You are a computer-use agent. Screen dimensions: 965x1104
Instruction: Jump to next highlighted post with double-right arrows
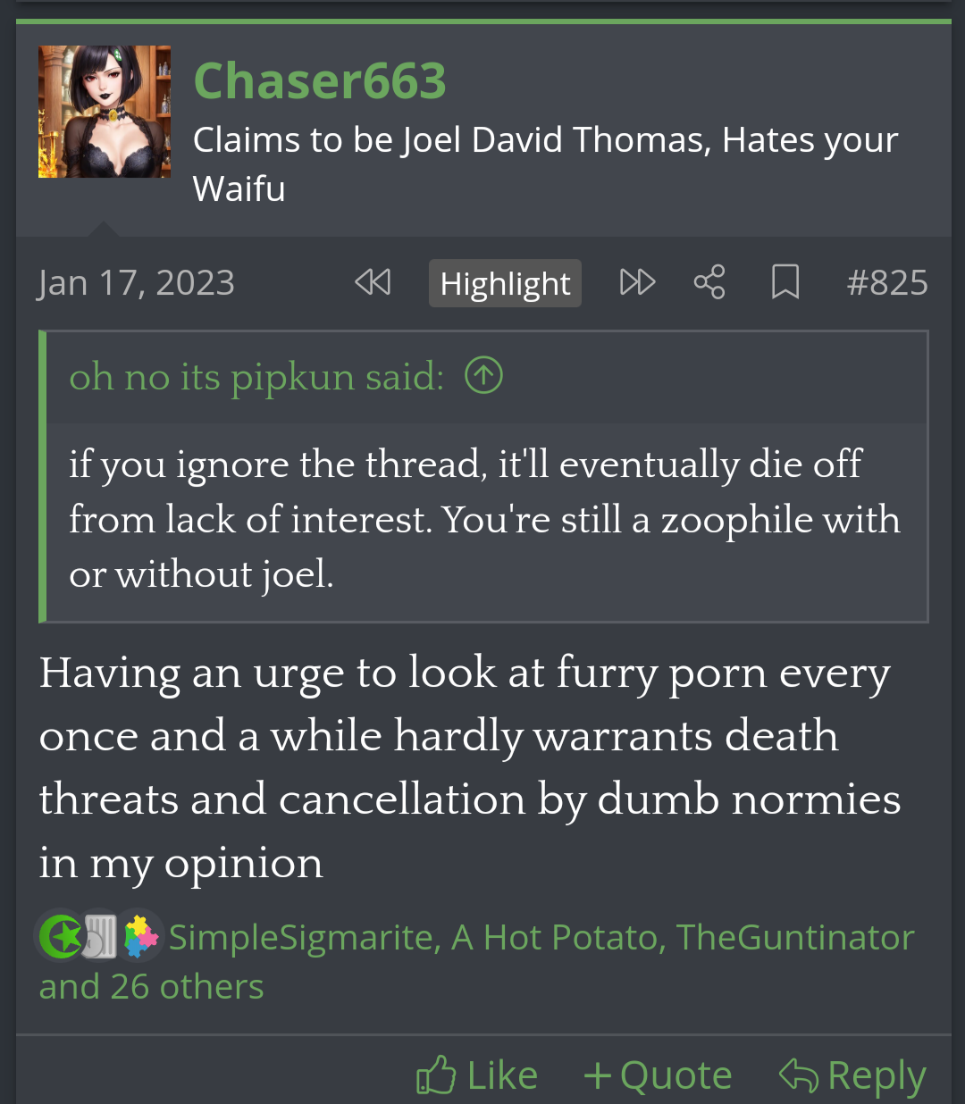tap(637, 282)
